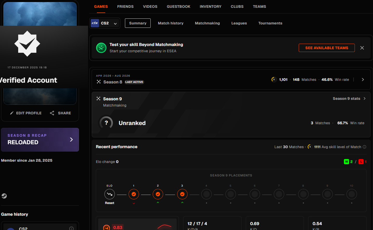Open the Season 8 Recap RELOADED card
Viewport: 373px width, 230px height.
point(40,140)
